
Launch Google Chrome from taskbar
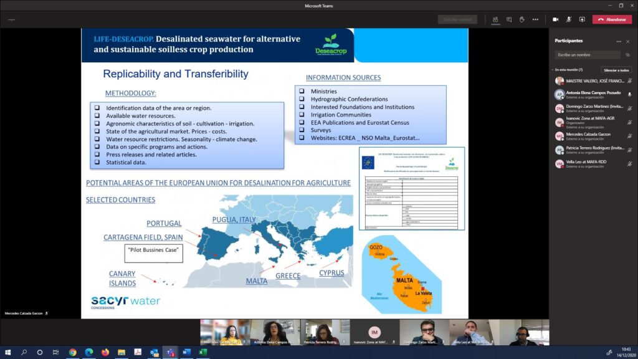72,352
